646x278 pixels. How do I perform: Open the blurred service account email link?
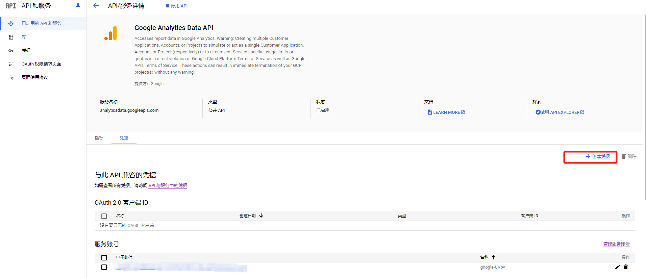[182, 268]
